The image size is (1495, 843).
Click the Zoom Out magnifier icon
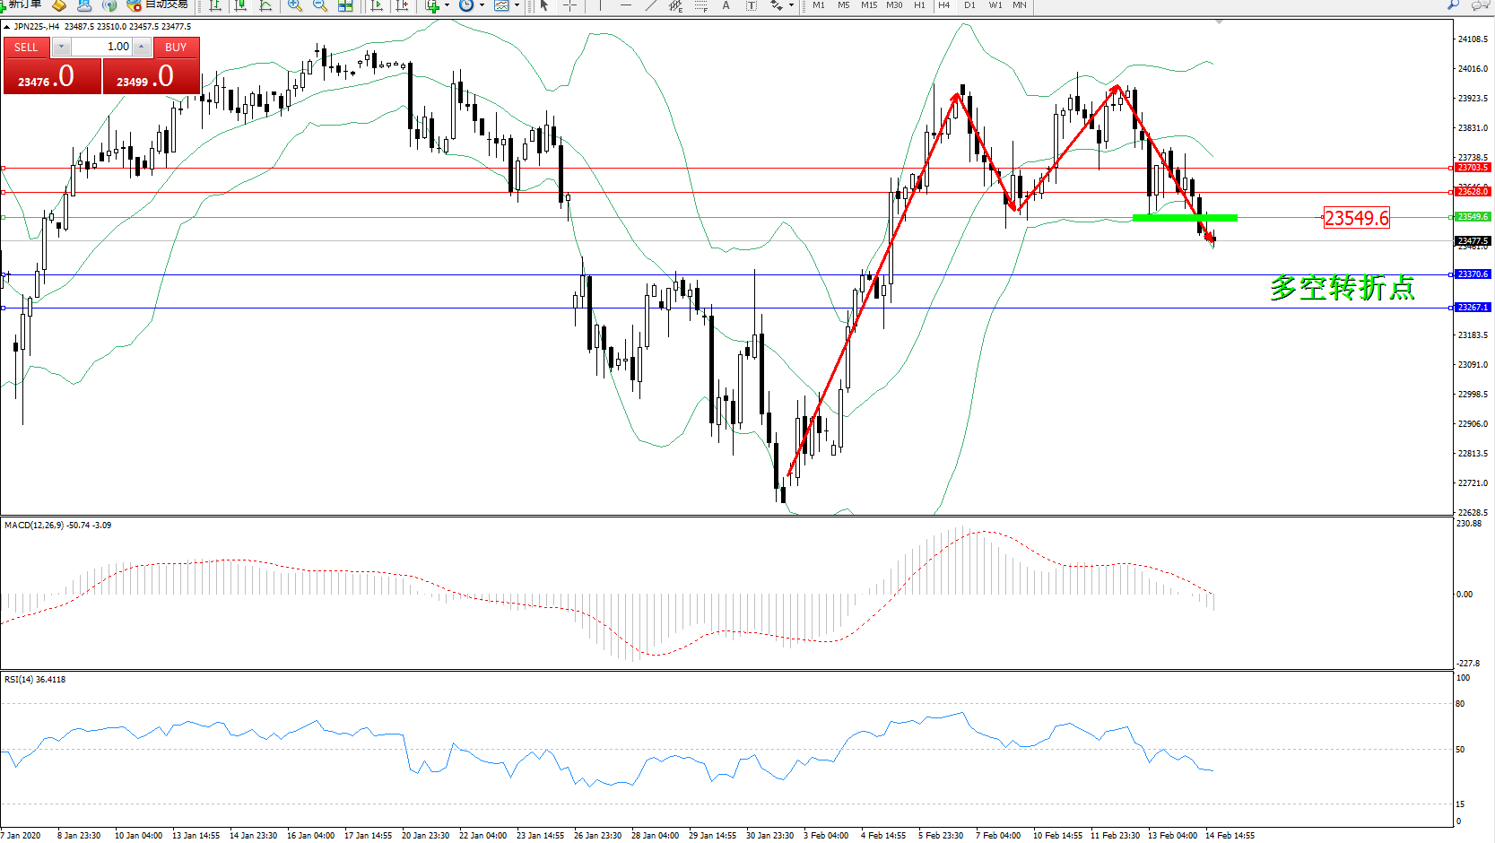320,5
